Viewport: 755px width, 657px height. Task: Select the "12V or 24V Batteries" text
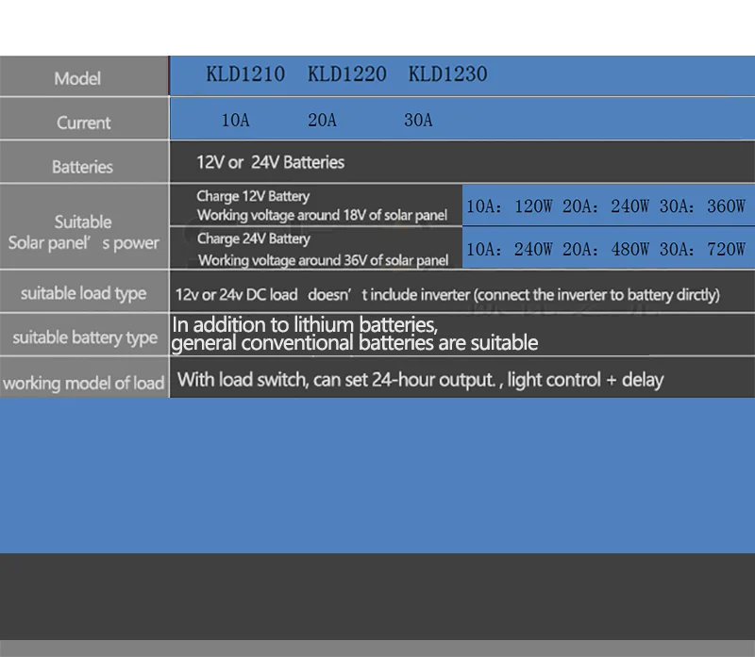point(270,162)
